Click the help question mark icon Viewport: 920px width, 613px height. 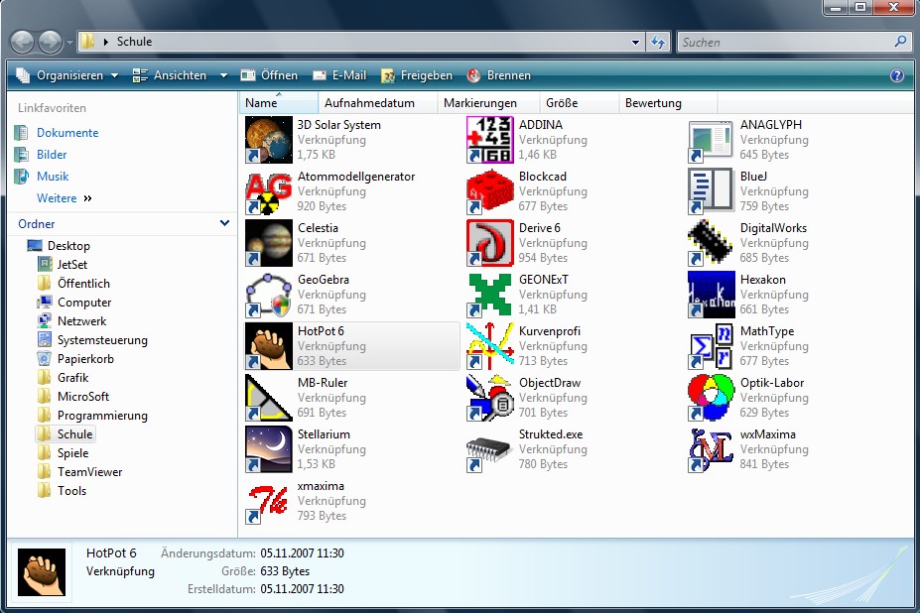(x=896, y=75)
